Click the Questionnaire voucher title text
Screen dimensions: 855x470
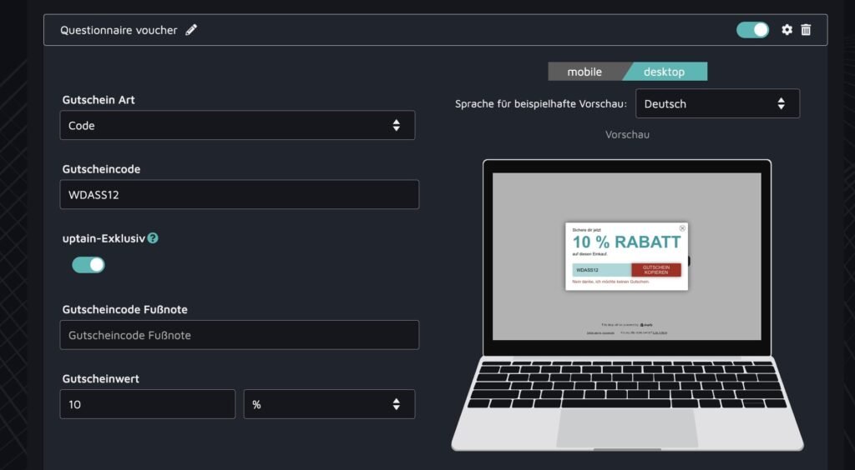coord(119,30)
